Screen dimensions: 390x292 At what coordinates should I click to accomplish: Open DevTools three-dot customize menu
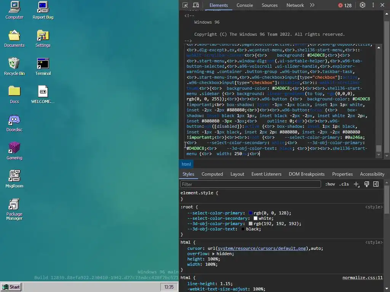pos(373,5)
